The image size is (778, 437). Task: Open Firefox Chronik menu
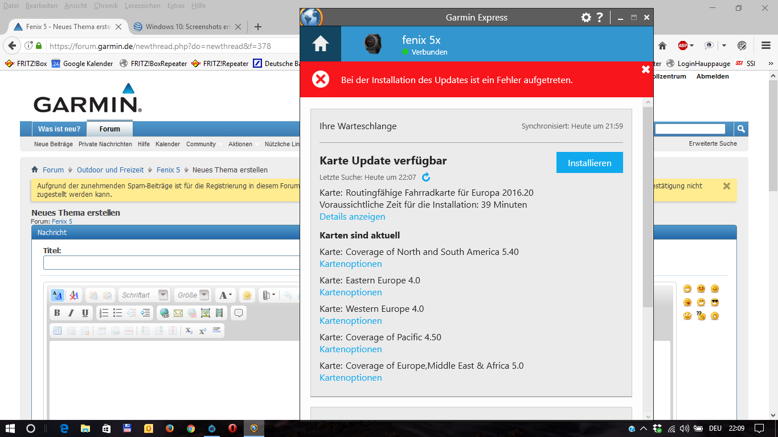[106, 6]
